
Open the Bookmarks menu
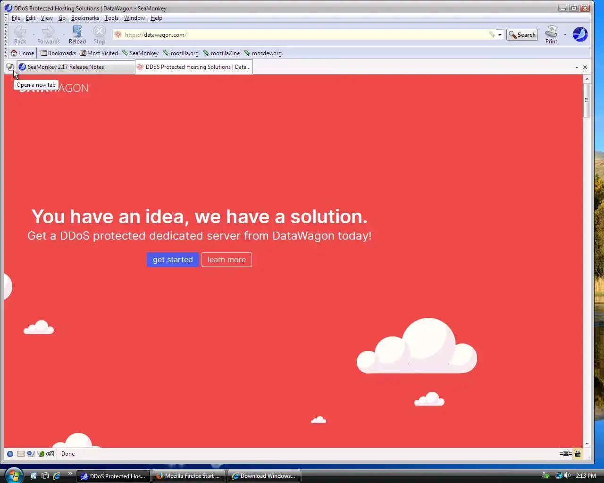tap(85, 18)
